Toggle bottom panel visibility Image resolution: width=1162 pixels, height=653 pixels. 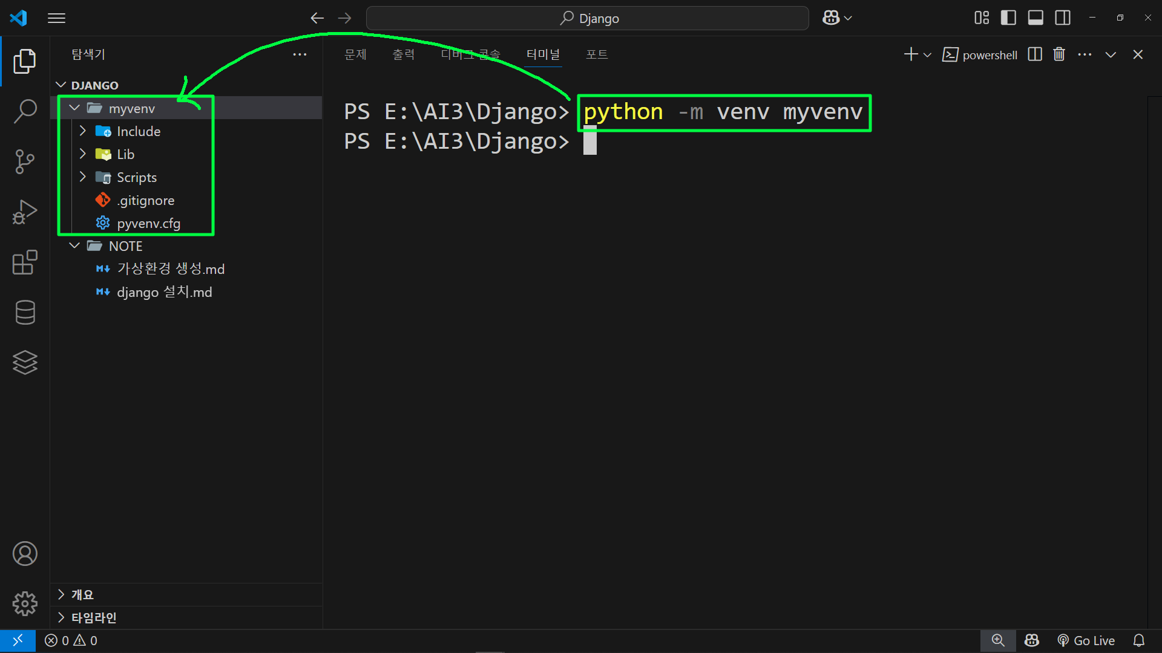1036,18
